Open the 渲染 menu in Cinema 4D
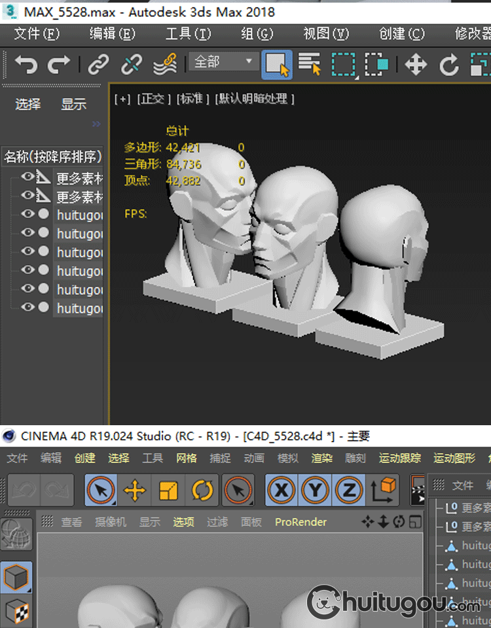Image resolution: width=491 pixels, height=628 pixels. [322, 458]
